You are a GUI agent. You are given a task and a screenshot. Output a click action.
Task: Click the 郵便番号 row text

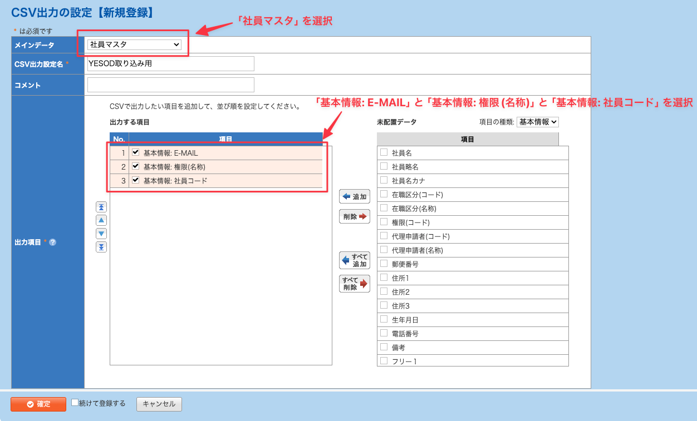(x=405, y=264)
